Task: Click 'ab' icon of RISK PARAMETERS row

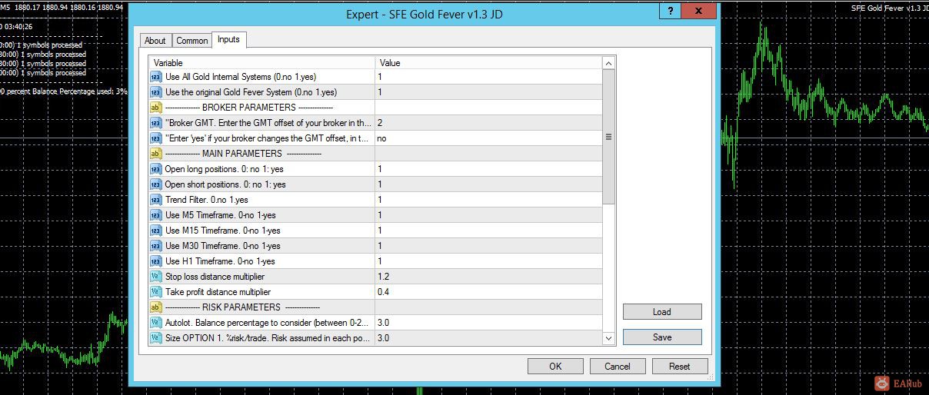Action: click(155, 307)
